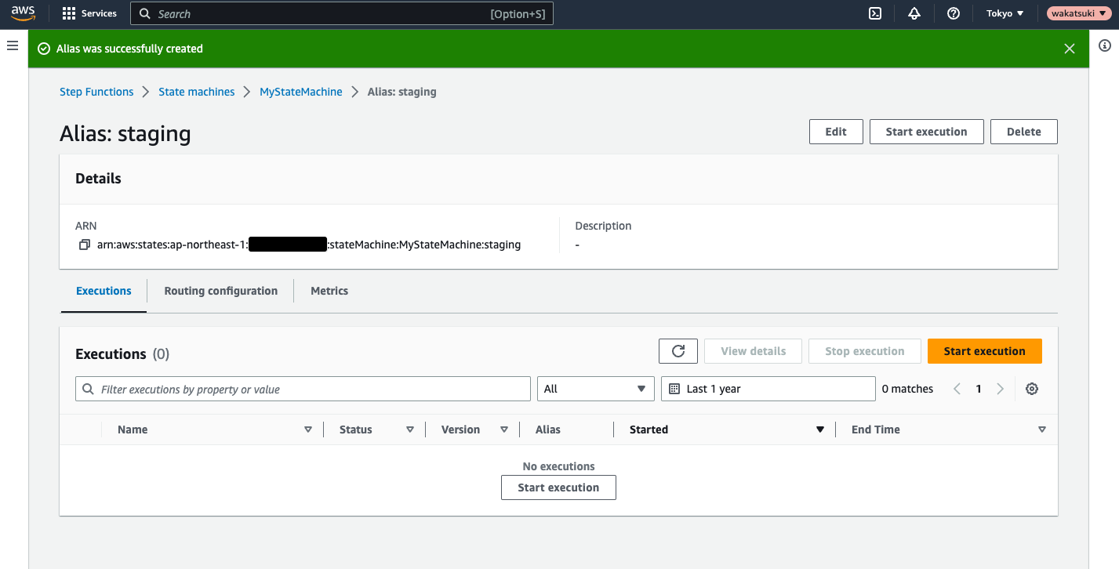Switch to the Routing configuration tab
1119x569 pixels.
[x=220, y=291]
